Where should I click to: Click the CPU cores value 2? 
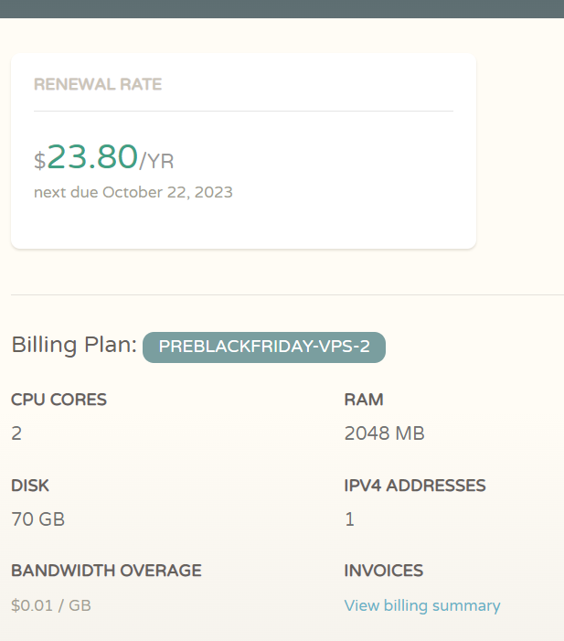click(x=16, y=433)
